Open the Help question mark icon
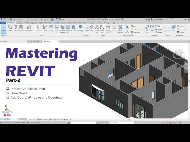The image size is (190, 142). (x=171, y=19)
